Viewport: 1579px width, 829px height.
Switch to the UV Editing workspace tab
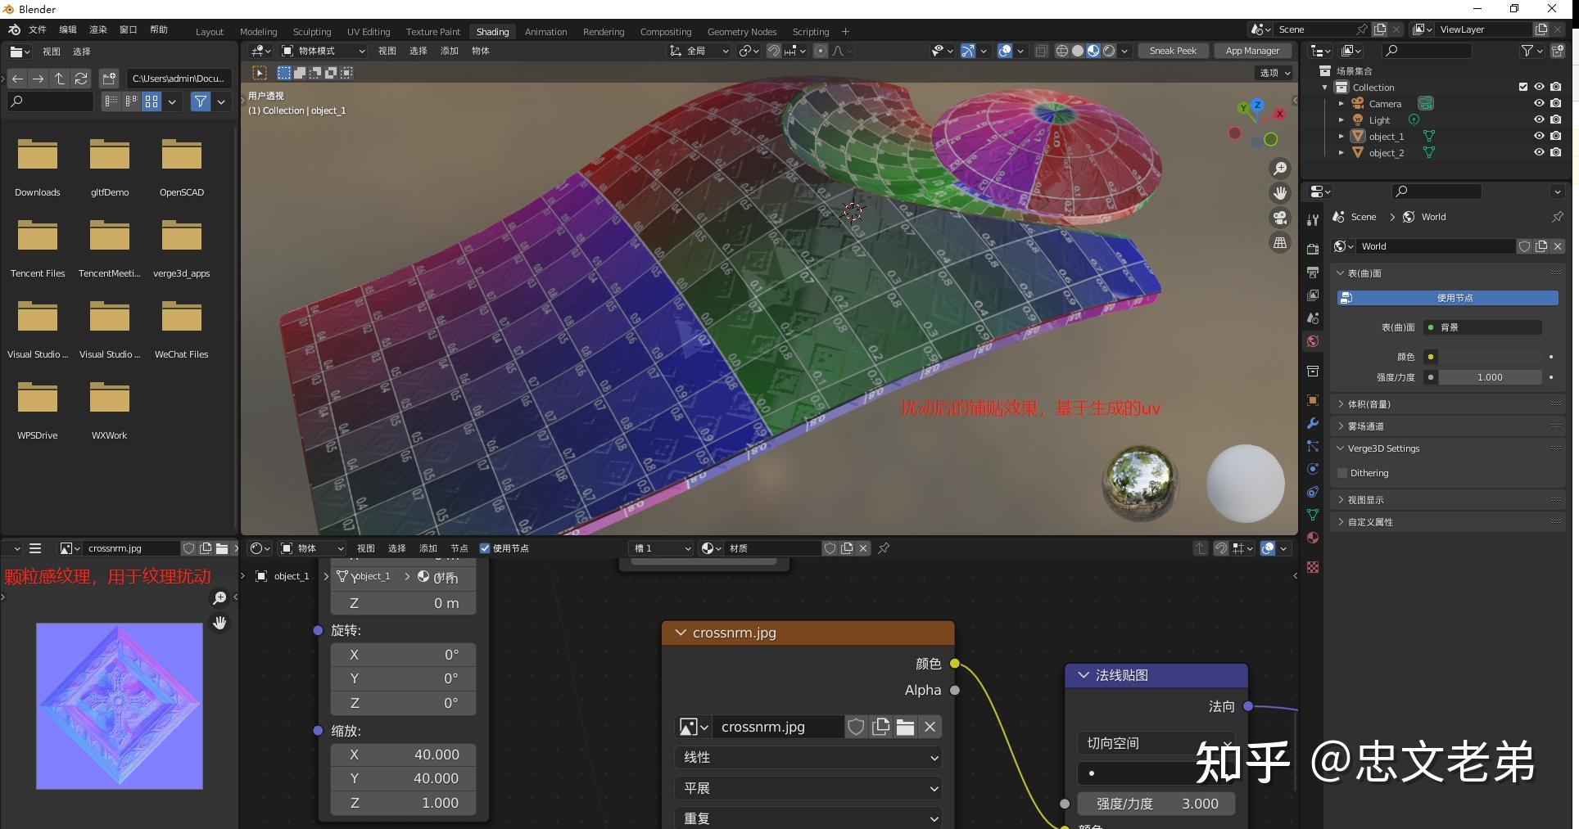[369, 32]
